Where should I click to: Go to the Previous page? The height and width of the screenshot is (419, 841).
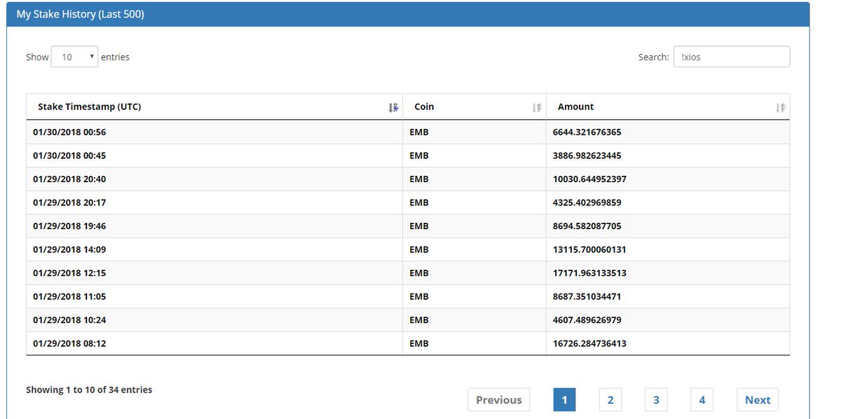[499, 399]
